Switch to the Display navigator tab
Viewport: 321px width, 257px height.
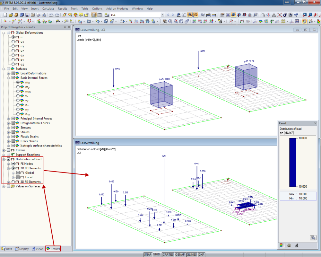[x=22, y=249]
